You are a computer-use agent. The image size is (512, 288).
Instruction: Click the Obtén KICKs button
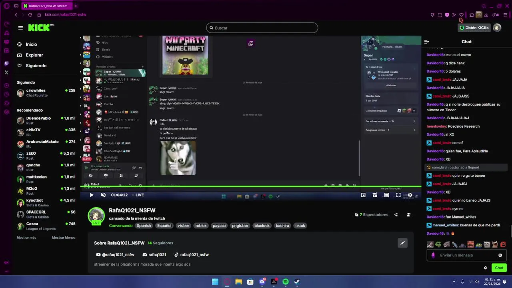coord(474,28)
